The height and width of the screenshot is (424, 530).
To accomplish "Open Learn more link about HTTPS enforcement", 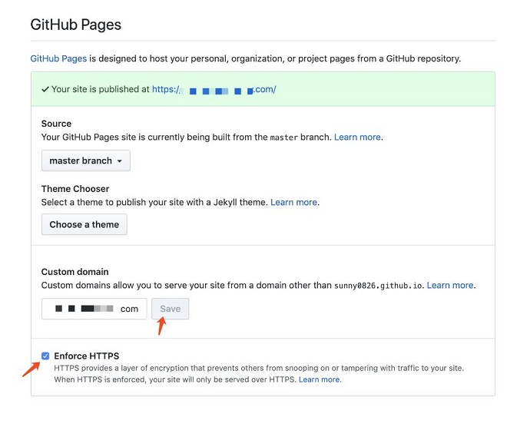I will click(320, 379).
